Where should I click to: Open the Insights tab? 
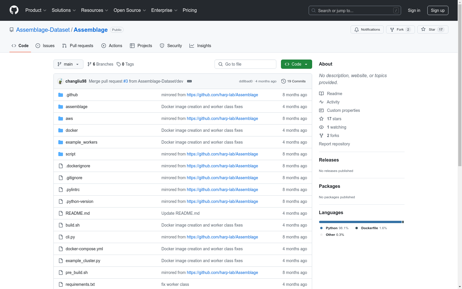[200, 46]
